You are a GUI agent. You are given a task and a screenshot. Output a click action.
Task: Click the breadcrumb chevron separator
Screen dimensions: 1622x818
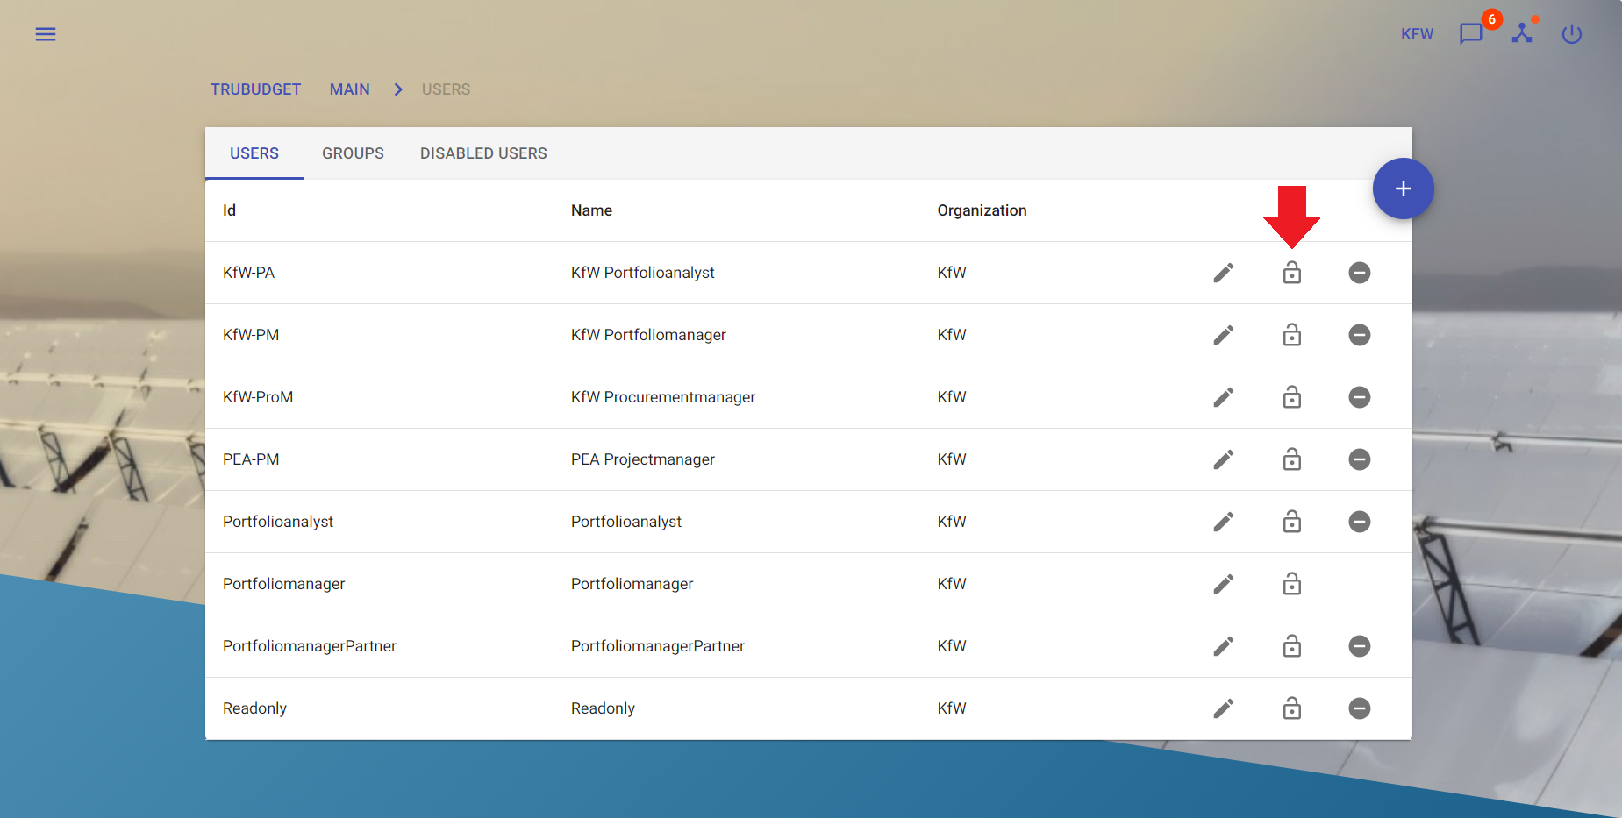tap(398, 89)
